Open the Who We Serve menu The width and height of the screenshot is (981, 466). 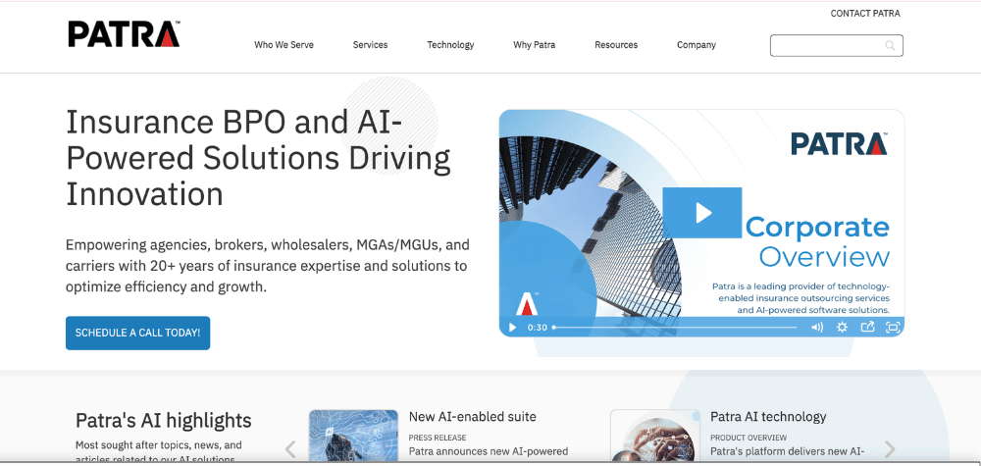pyautogui.click(x=284, y=45)
